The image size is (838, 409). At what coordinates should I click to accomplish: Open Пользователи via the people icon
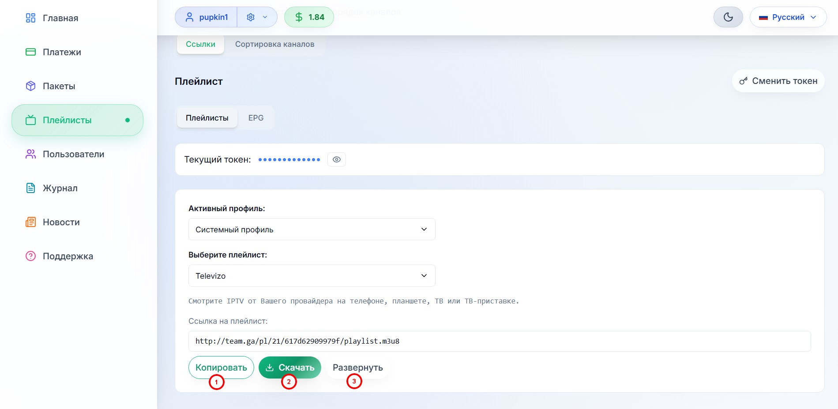coord(30,154)
